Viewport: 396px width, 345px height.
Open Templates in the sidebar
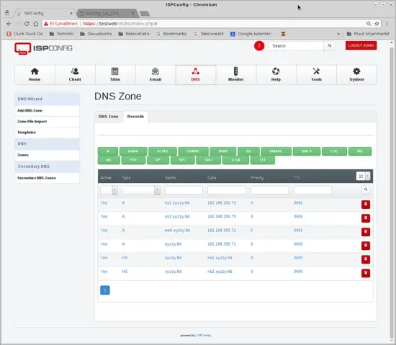(47, 133)
